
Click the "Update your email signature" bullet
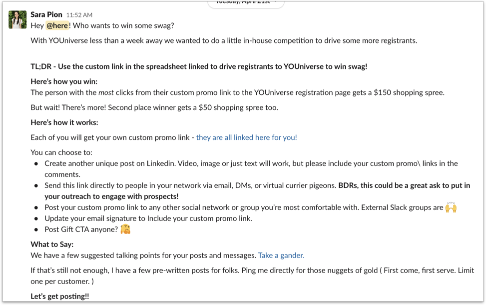(x=148, y=218)
